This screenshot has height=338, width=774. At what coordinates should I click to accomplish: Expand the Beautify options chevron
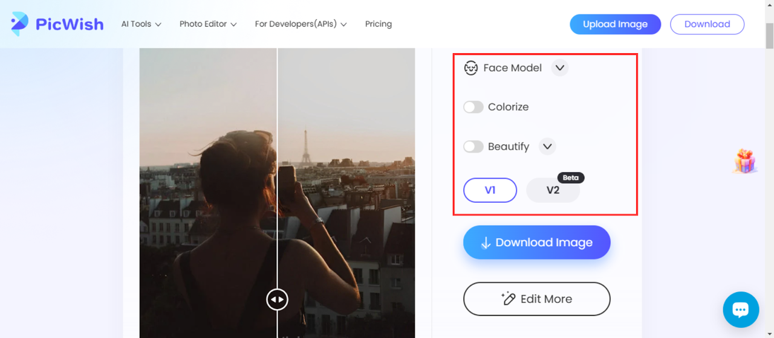[x=547, y=147]
